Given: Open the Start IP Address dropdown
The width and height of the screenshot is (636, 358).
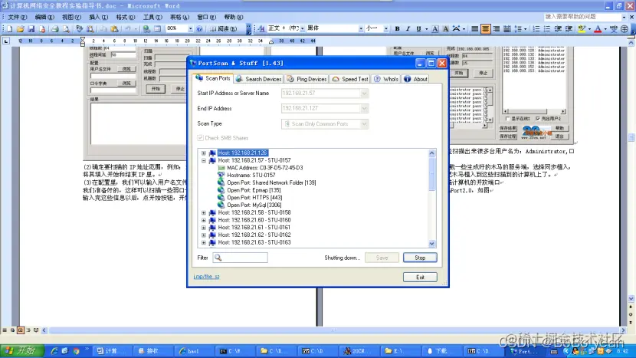Looking at the screenshot, I should pos(364,94).
